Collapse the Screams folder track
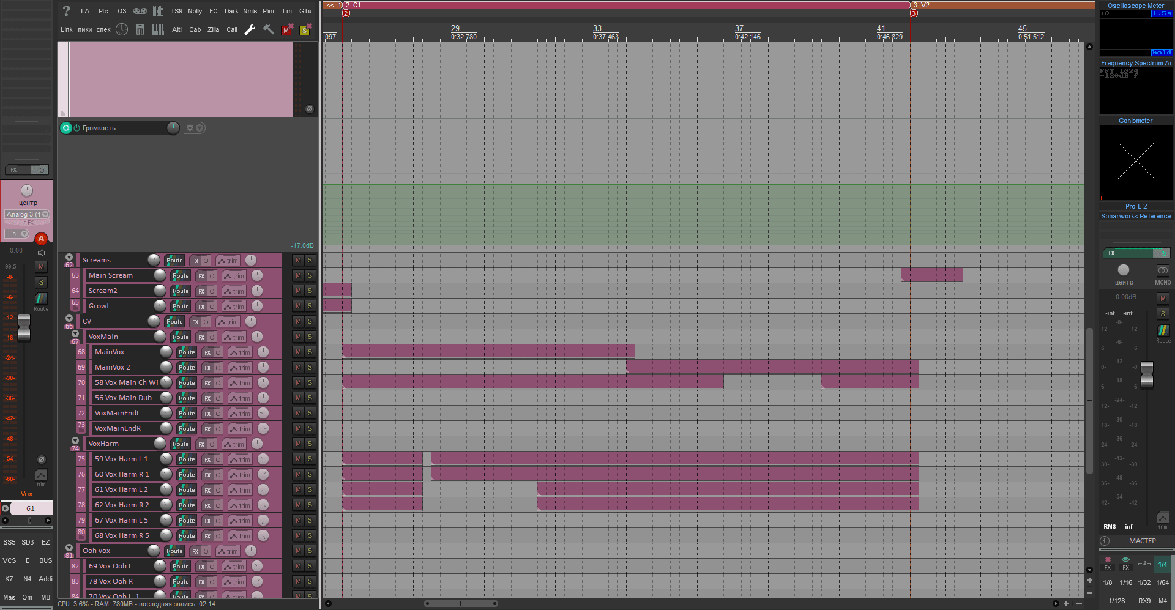This screenshot has height=610, width=1175. [69, 257]
